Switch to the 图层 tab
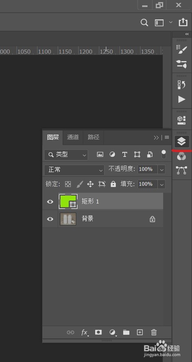 click(x=53, y=137)
